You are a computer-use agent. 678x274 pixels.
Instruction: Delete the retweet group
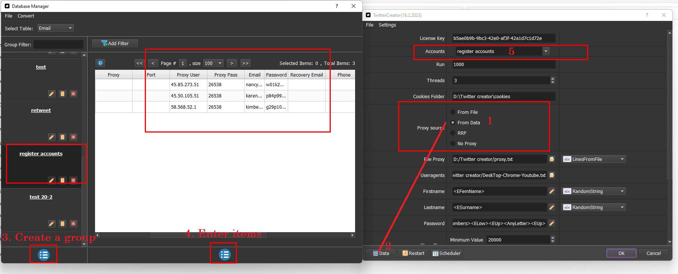click(73, 137)
